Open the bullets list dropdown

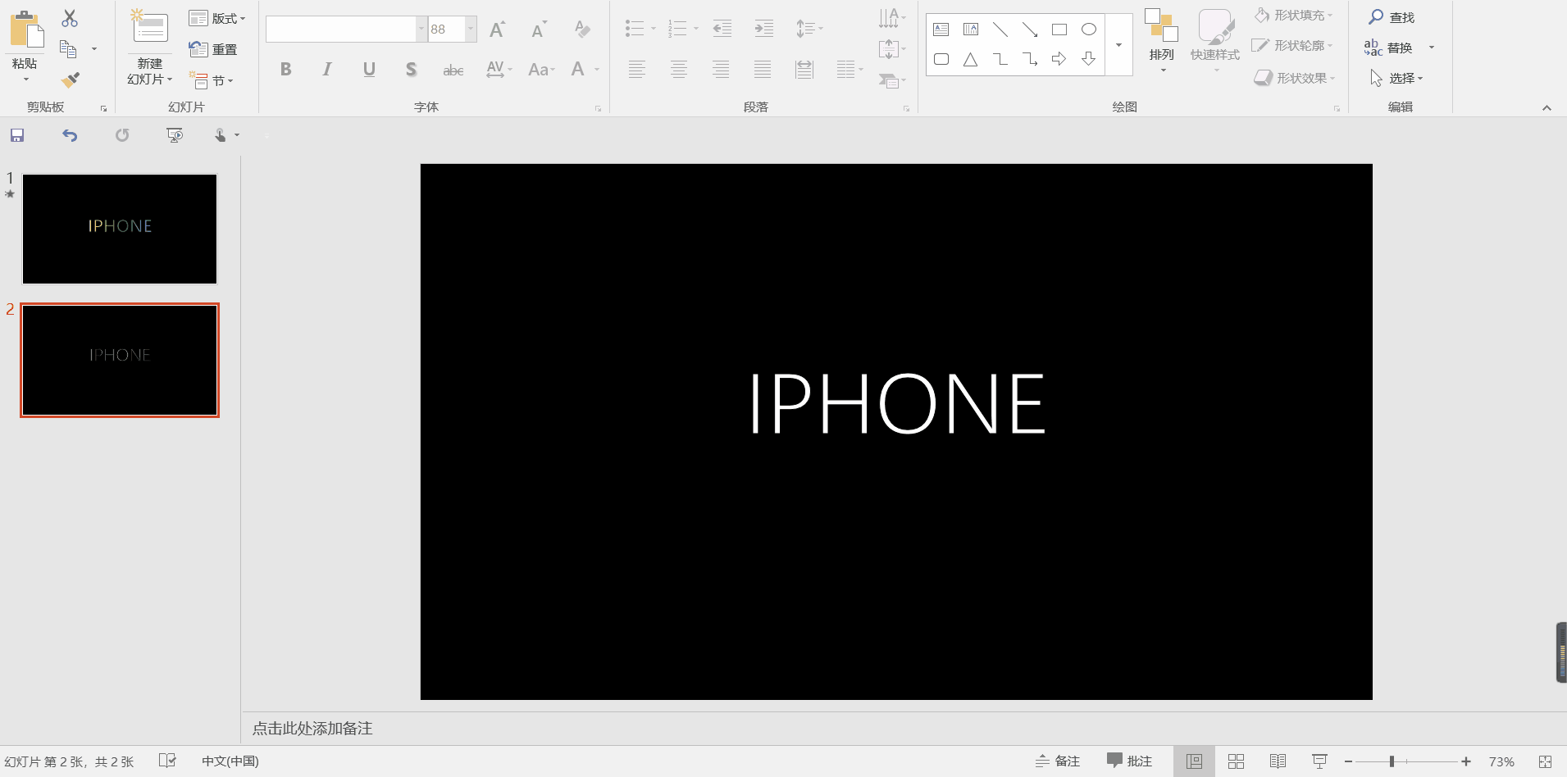(x=653, y=30)
